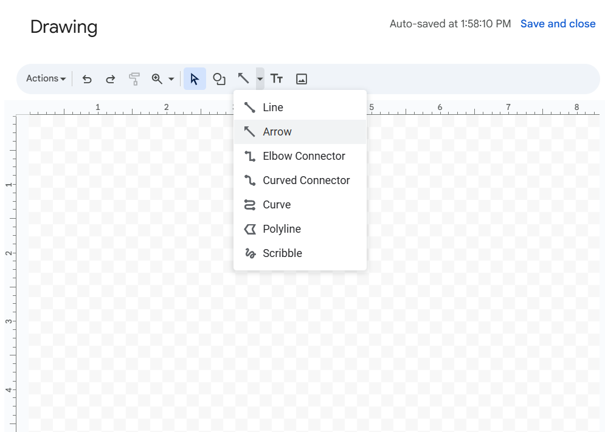Open the Actions dropdown menu
The height and width of the screenshot is (432, 605).
[46, 78]
